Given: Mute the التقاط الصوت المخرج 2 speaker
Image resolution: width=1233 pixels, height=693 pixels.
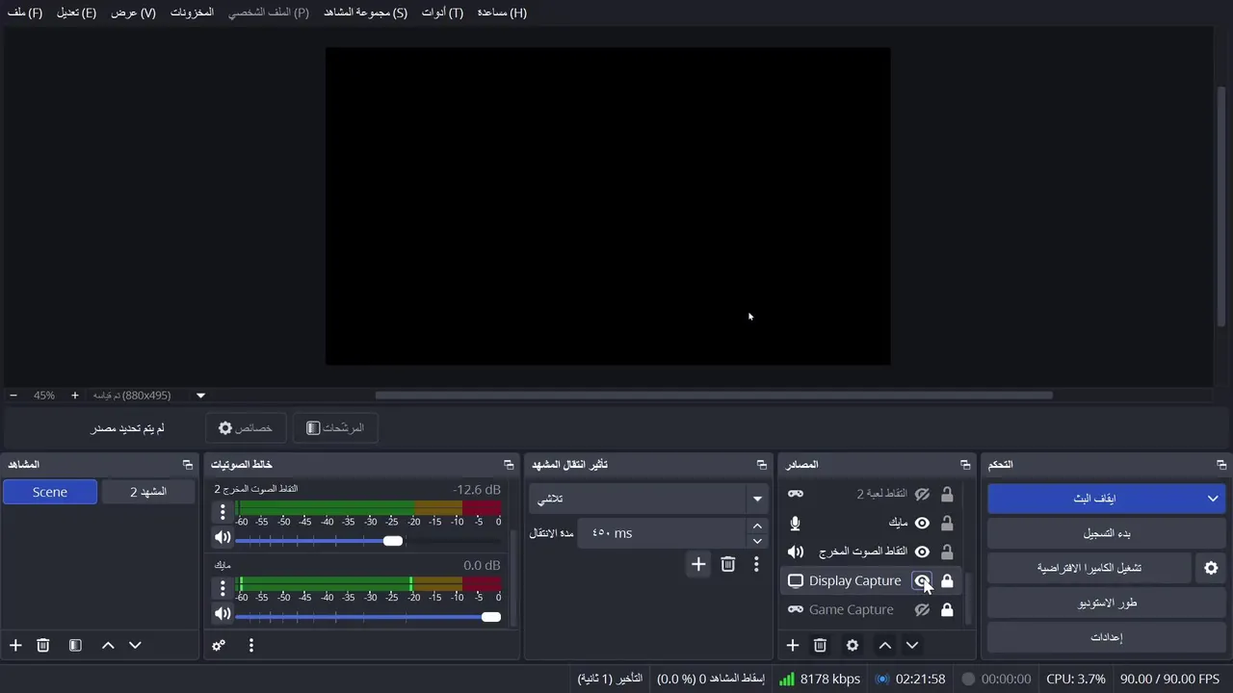Looking at the screenshot, I should (x=223, y=538).
